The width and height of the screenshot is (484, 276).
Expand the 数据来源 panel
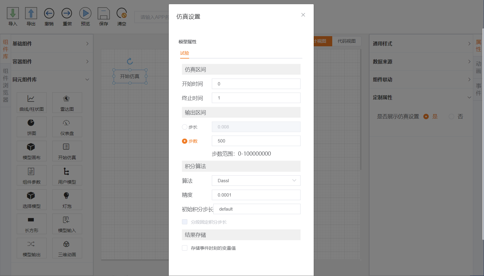[x=421, y=62]
